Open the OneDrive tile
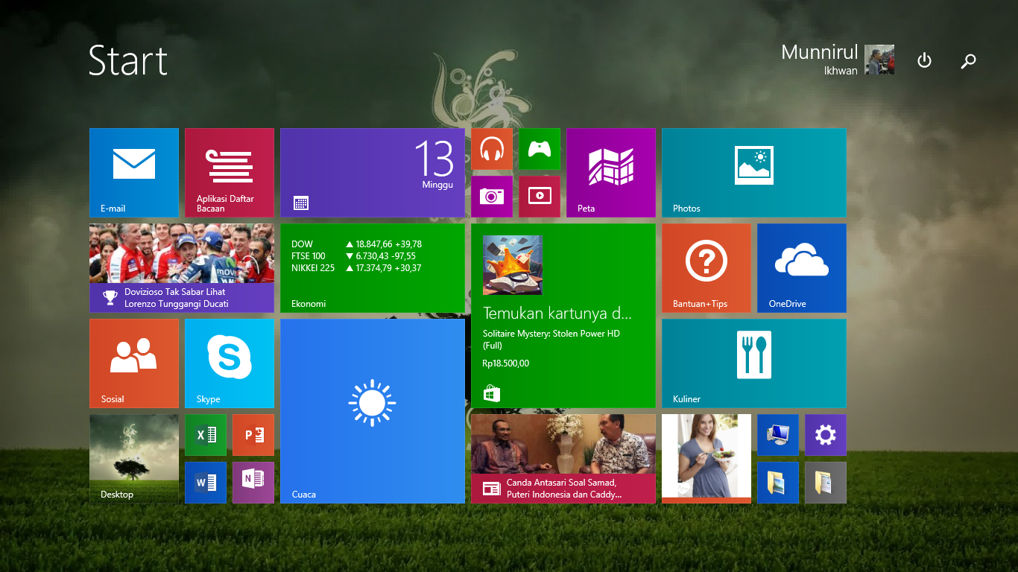Viewport: 1018px width, 572px height. coord(802,268)
